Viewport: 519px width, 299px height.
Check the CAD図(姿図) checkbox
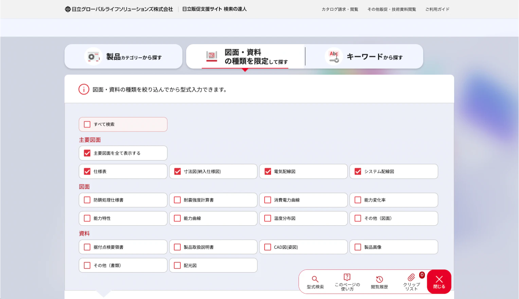click(268, 247)
